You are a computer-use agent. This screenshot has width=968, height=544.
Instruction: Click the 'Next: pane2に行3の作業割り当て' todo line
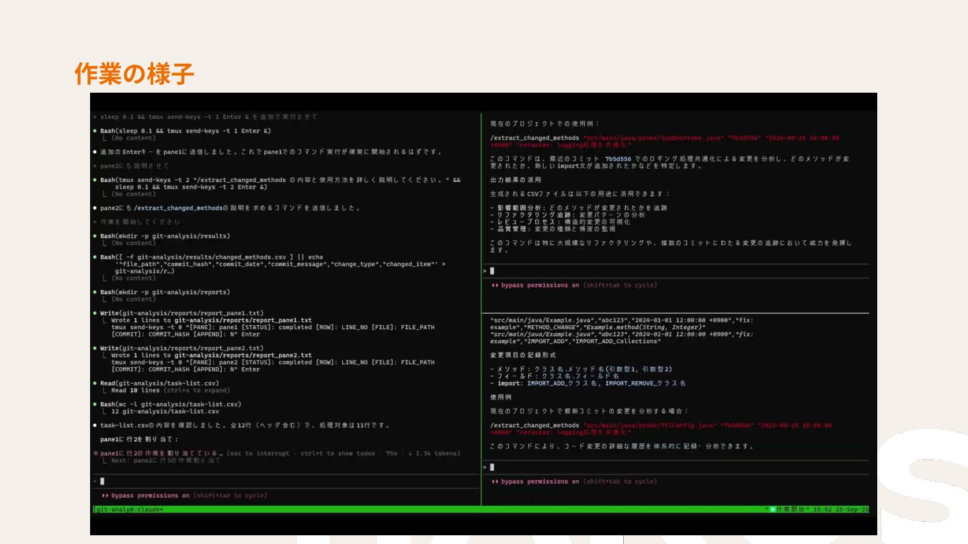165,461
